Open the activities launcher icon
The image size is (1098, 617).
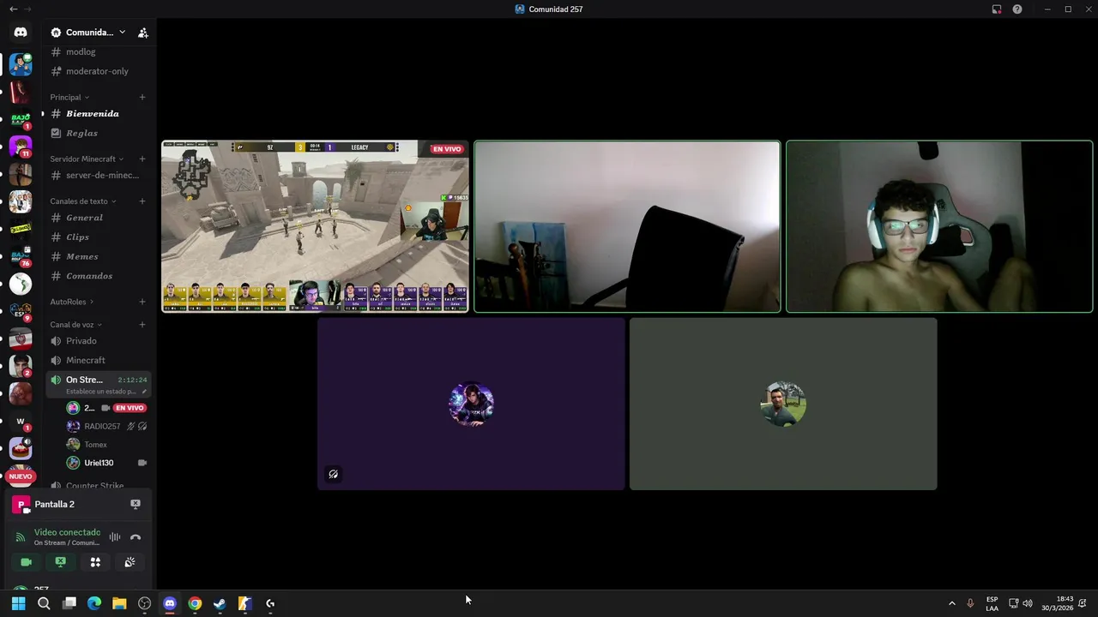[x=95, y=562]
